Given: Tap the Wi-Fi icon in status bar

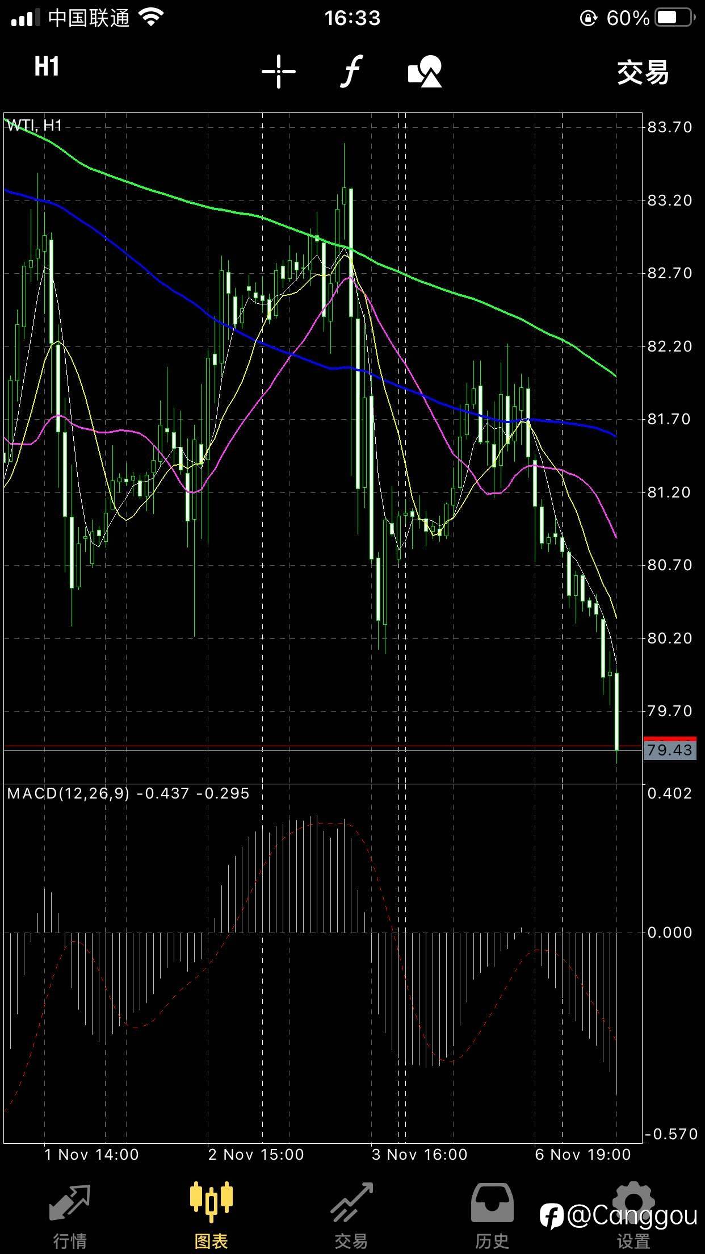Looking at the screenshot, I should tap(151, 18).
